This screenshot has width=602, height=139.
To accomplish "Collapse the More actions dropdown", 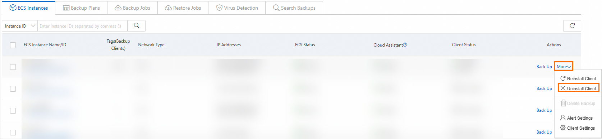I will (564, 67).
